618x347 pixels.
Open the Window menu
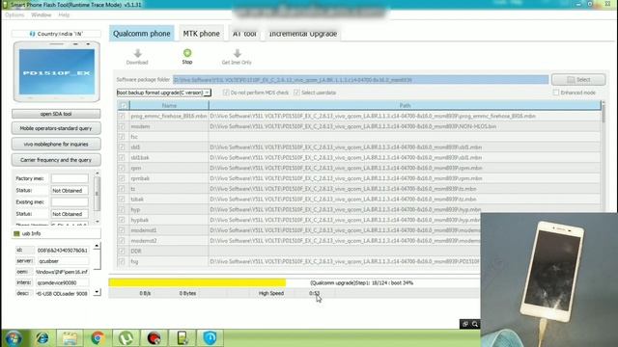41,15
